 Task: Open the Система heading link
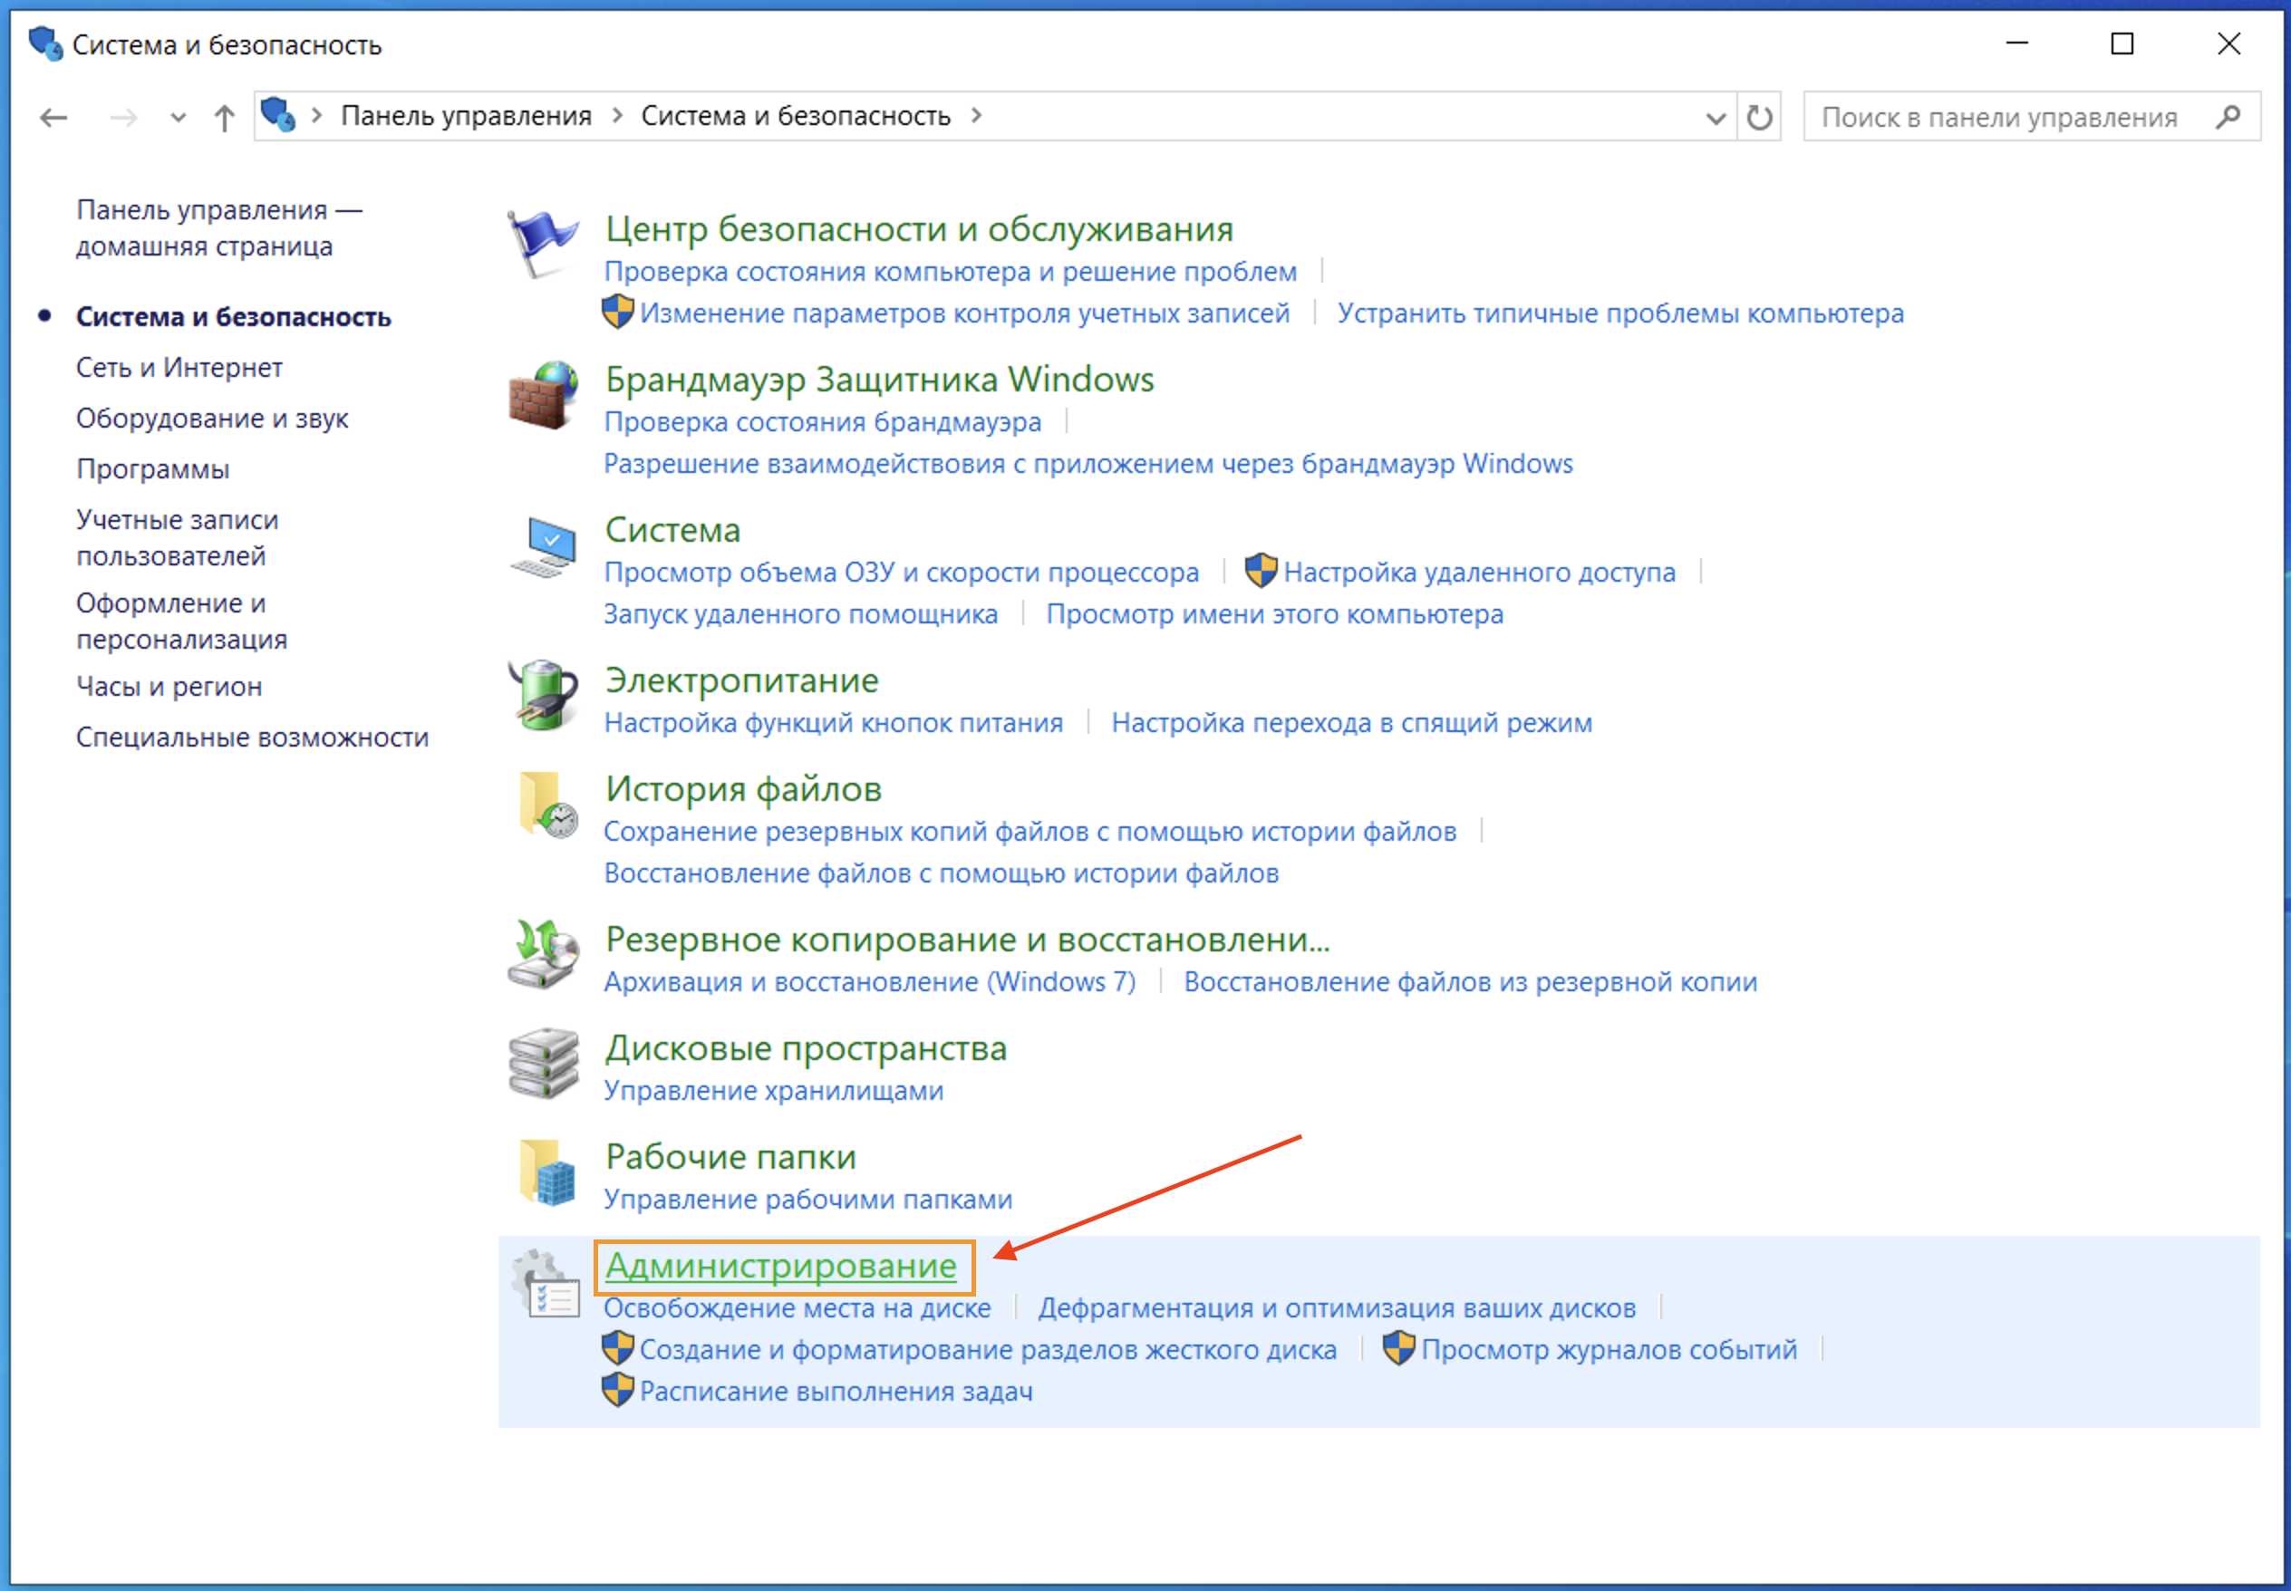[673, 530]
